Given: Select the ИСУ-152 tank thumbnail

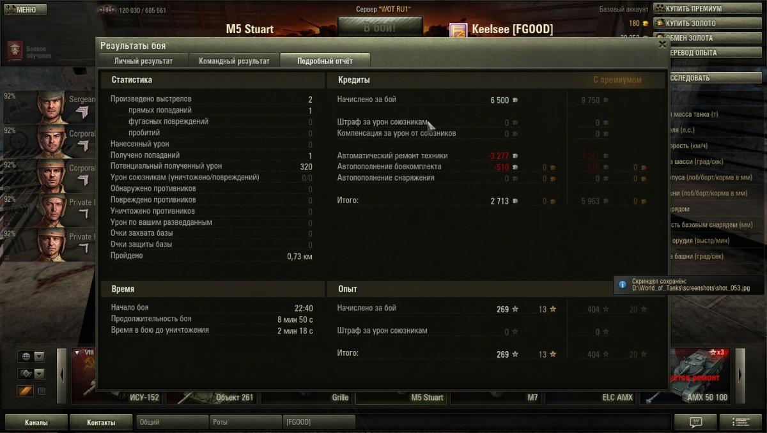Looking at the screenshot, I should [117, 377].
